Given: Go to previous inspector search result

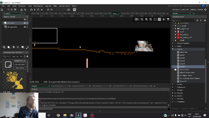Looking at the screenshot, I should 17,56.
